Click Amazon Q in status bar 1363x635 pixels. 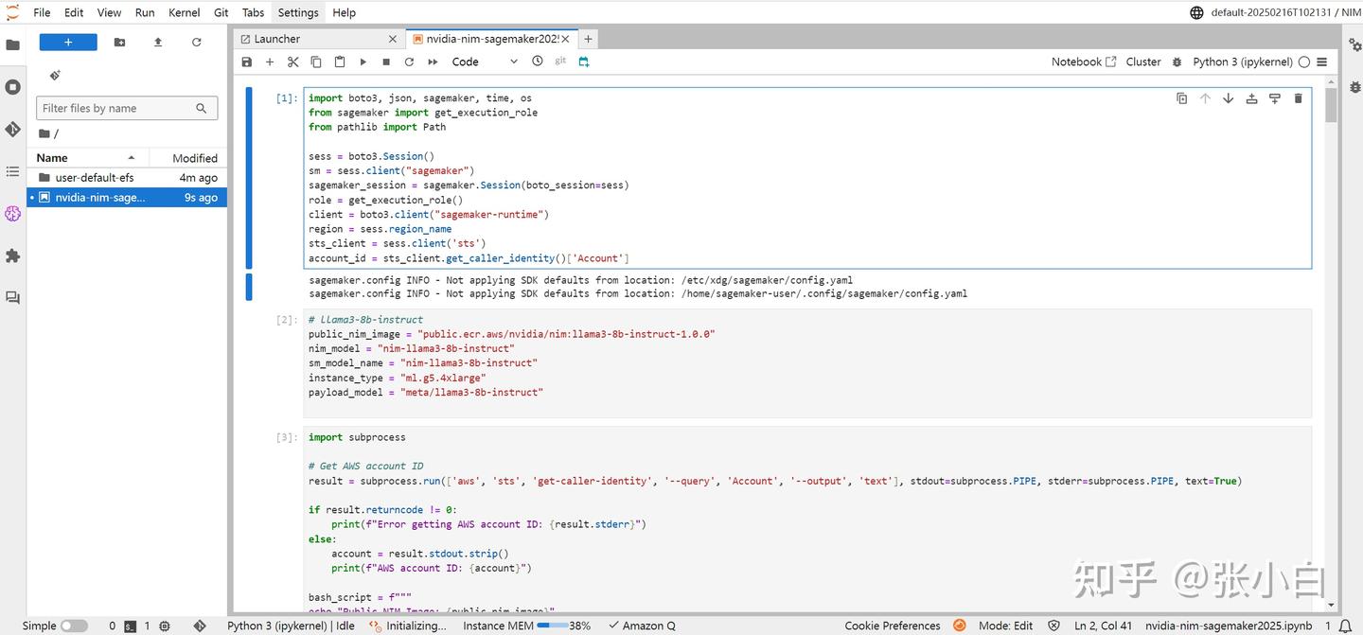(x=642, y=626)
